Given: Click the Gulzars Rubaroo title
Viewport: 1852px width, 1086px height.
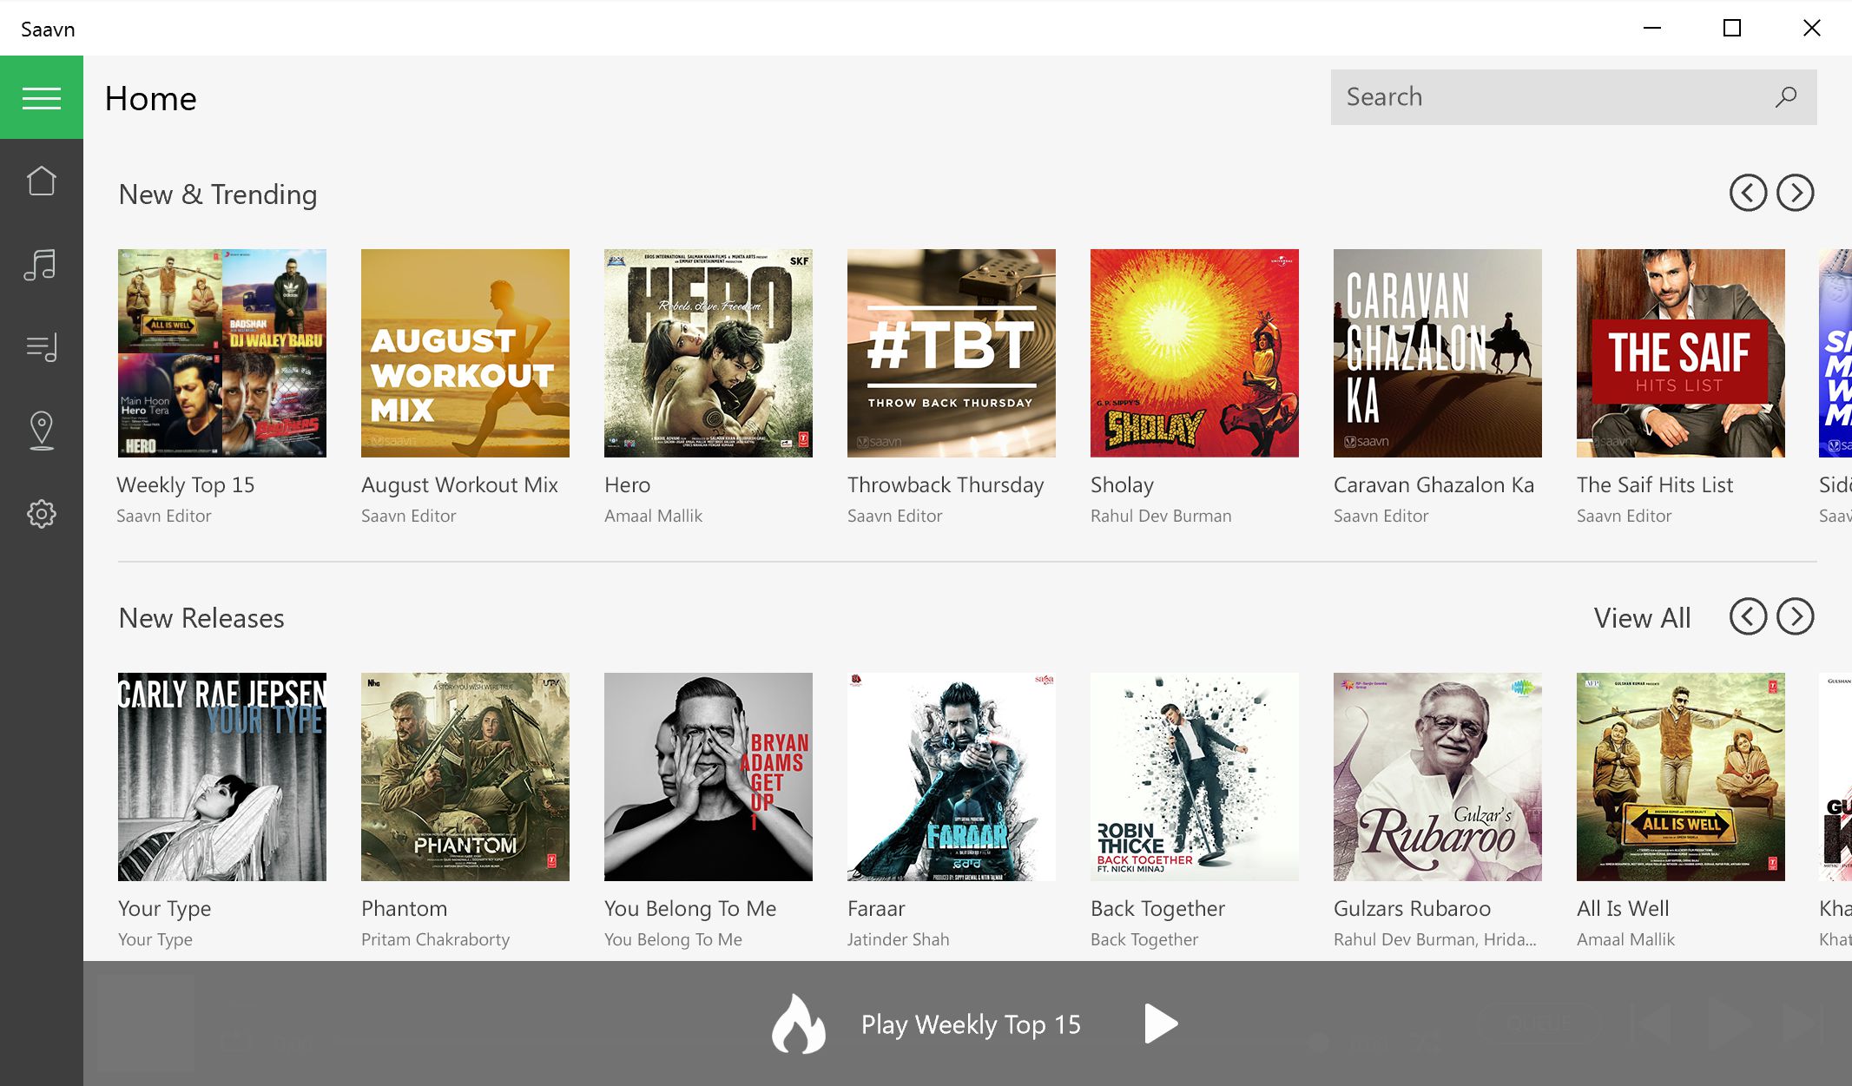Looking at the screenshot, I should point(1412,909).
